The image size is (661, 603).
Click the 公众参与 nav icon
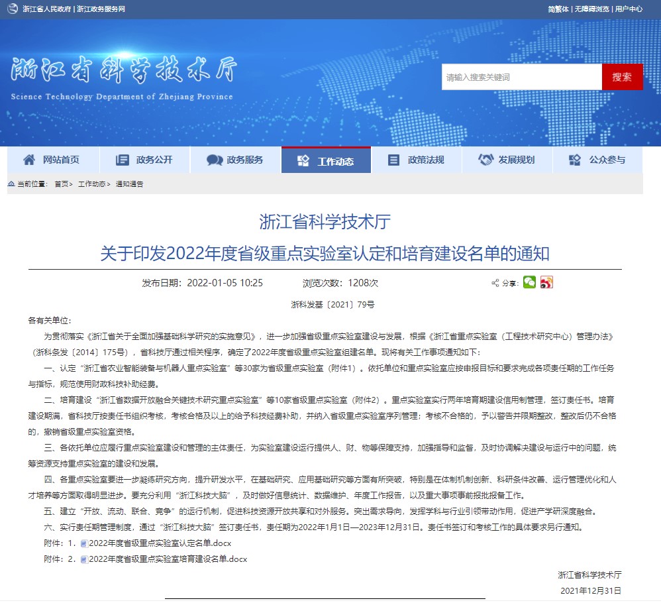pyautogui.click(x=575, y=160)
